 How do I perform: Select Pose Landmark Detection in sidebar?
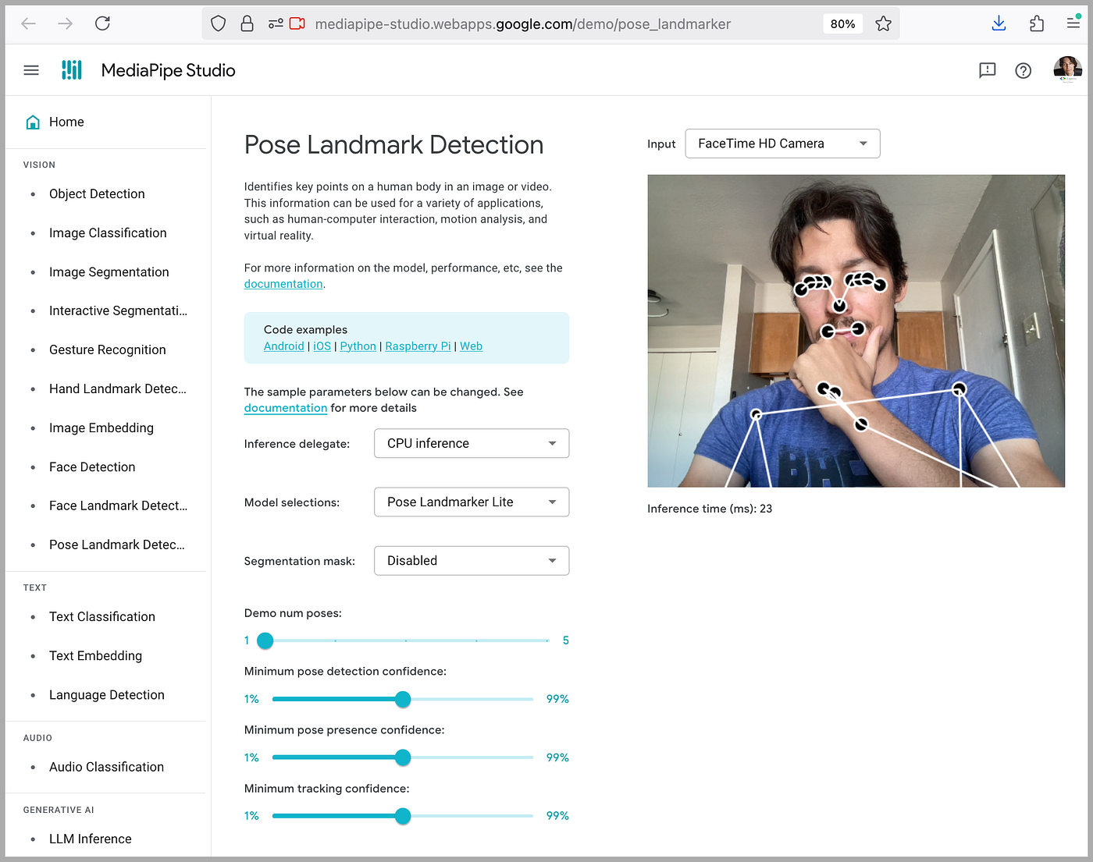117,545
